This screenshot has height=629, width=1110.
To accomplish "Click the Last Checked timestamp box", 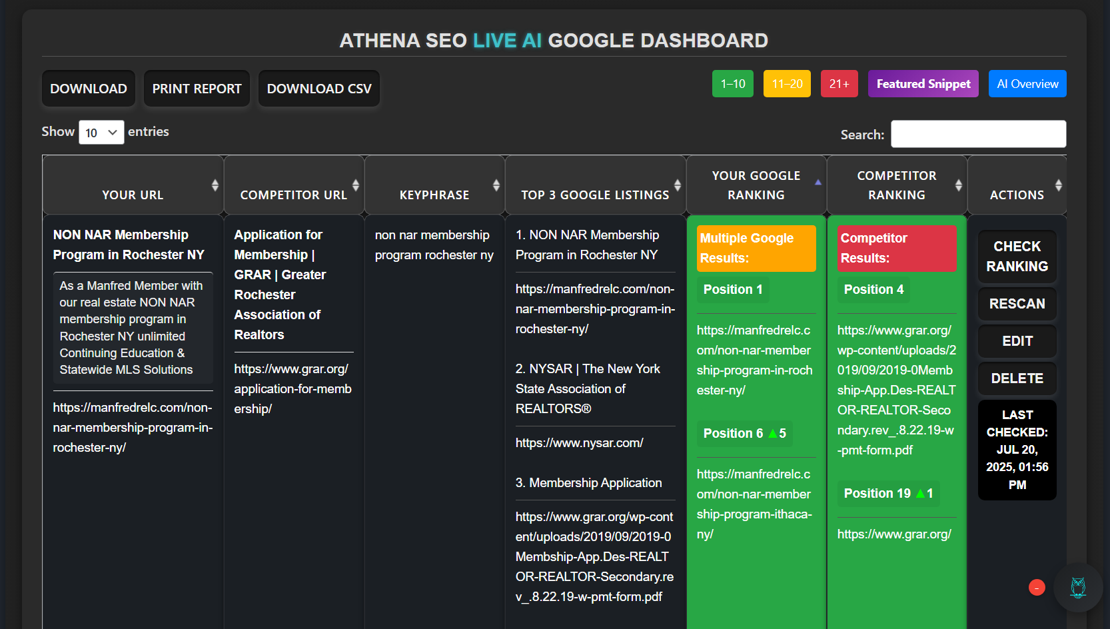I will point(1017,450).
